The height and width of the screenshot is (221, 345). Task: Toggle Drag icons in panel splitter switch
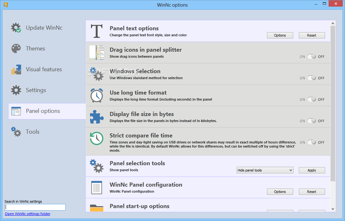click(312, 57)
